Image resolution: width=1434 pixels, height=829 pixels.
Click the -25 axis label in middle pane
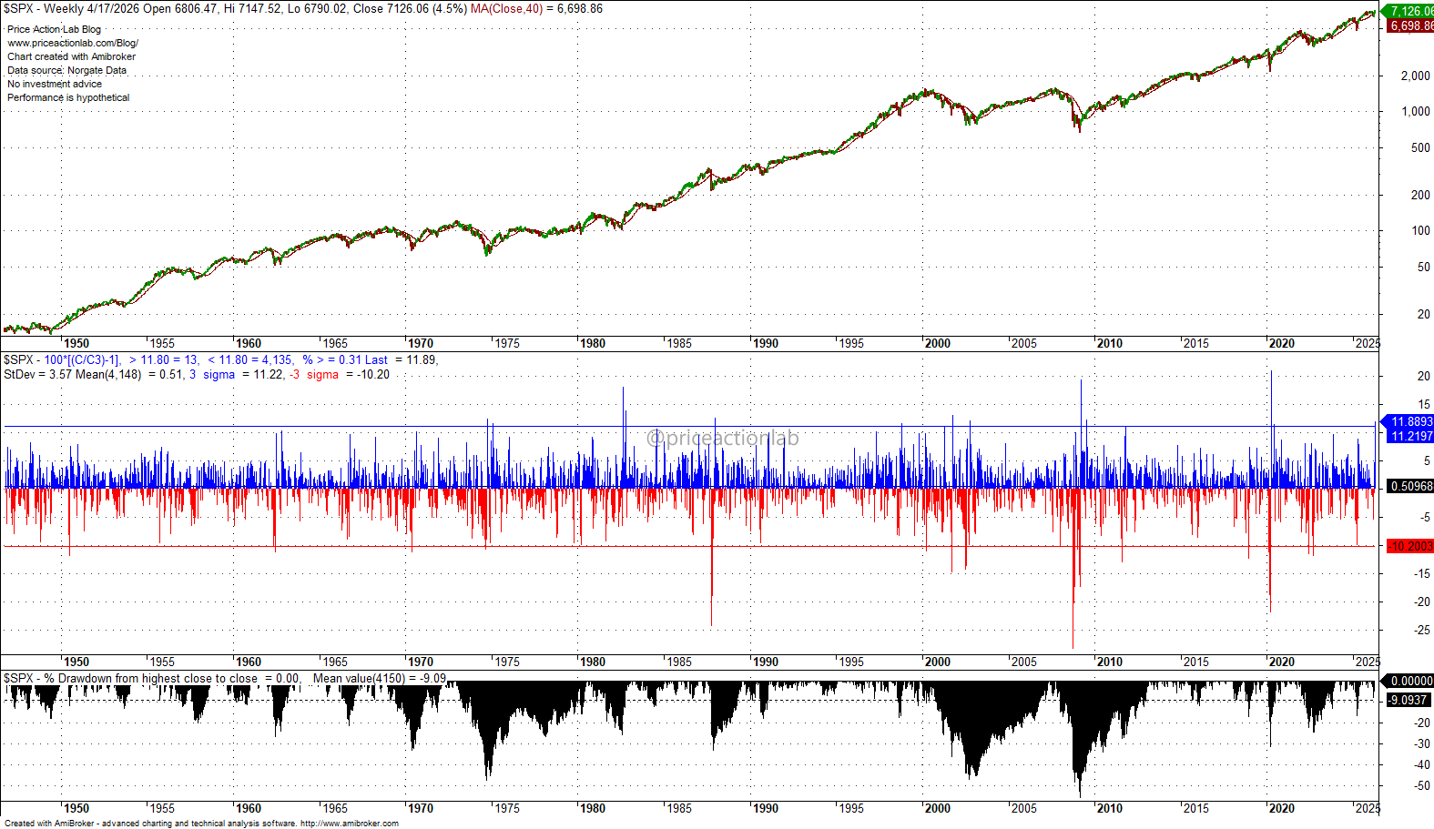tap(1421, 630)
